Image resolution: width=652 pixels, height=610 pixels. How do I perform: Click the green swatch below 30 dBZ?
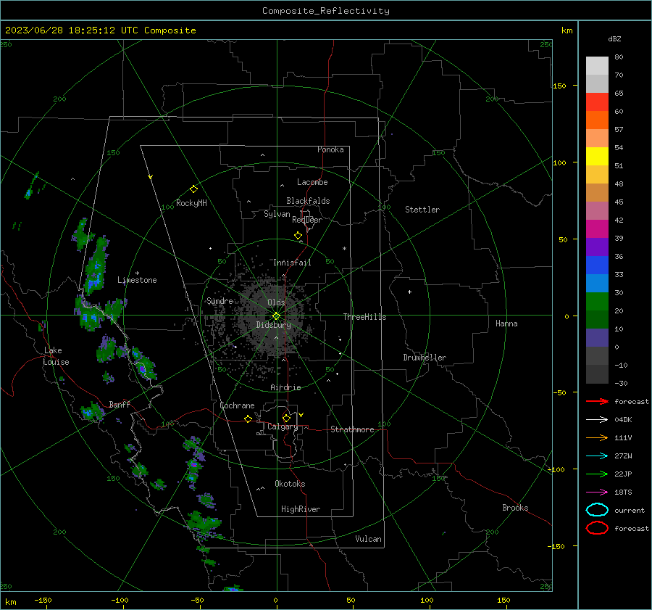point(597,302)
